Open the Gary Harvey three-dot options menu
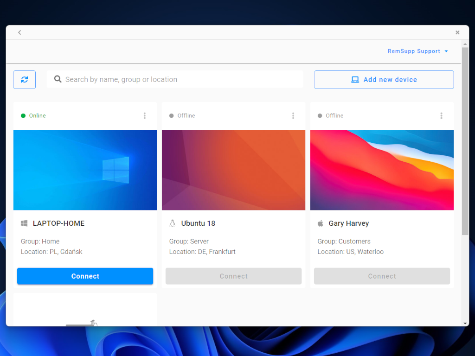Screen dimensions: 475x356 coord(441,116)
